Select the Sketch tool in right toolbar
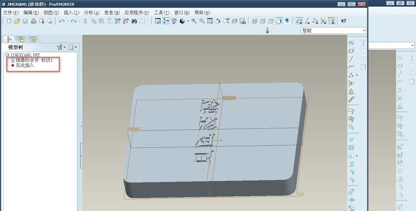The height and width of the screenshot is (211, 416). tap(351, 43)
